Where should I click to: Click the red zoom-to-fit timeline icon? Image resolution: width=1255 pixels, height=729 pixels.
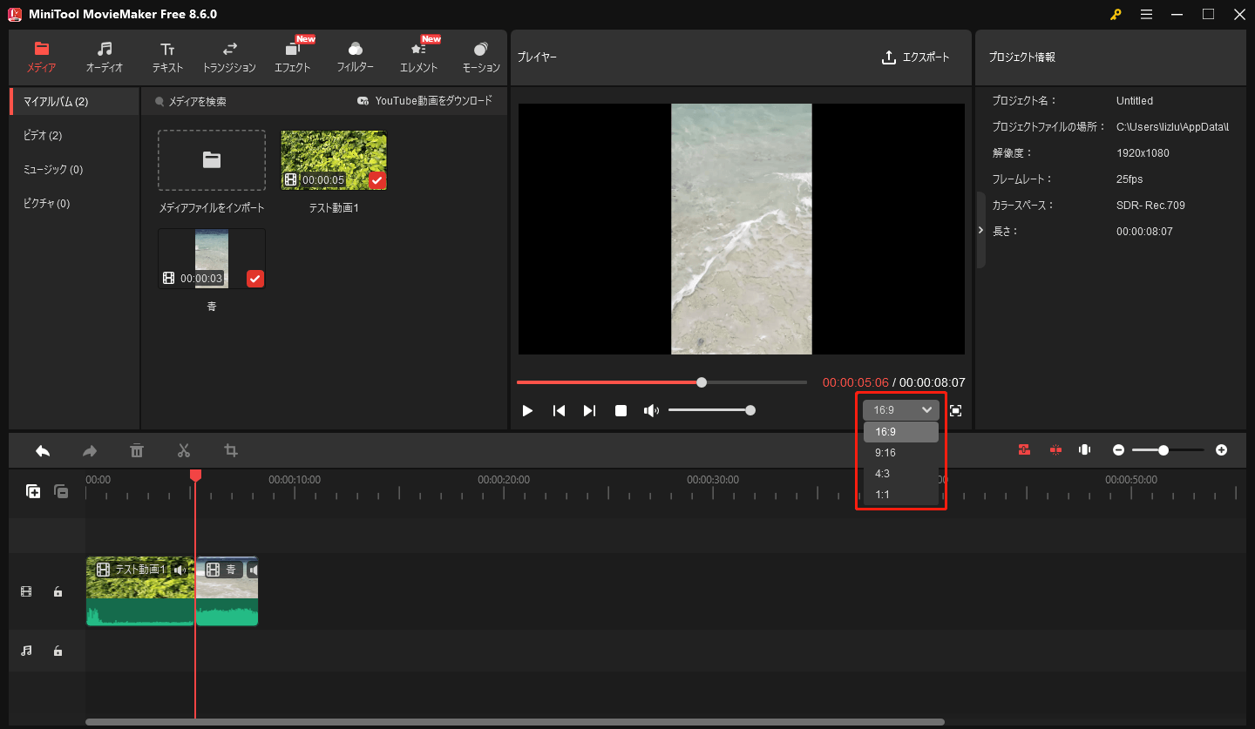pyautogui.click(x=1024, y=449)
